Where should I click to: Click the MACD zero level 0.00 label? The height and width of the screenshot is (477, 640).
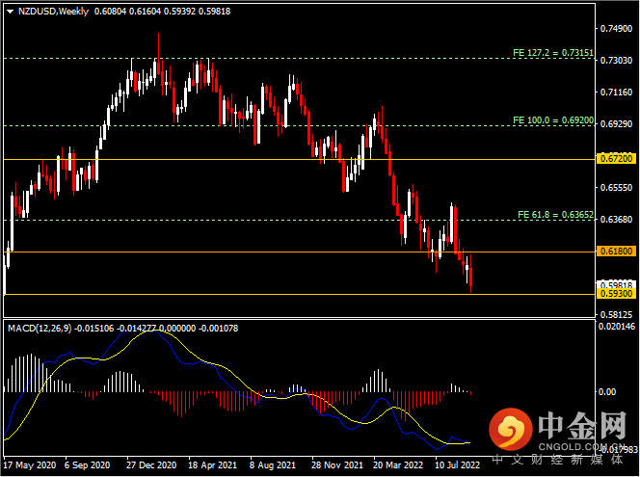pyautogui.click(x=607, y=392)
